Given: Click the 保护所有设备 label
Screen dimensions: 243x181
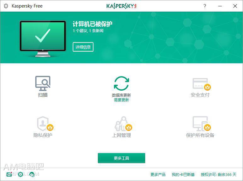Looking at the screenshot, I should click(x=200, y=135).
